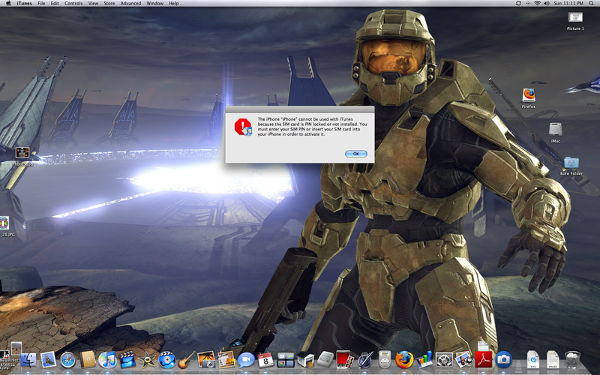This screenshot has width=600, height=375.
Task: Activate Spaces from the Dock
Action: (286, 360)
